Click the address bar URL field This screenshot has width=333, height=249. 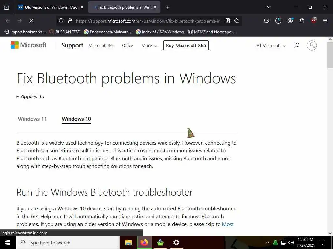click(x=148, y=21)
